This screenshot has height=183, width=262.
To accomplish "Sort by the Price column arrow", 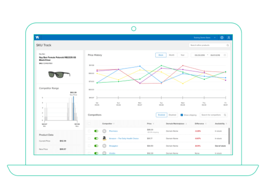I will click(153, 124).
